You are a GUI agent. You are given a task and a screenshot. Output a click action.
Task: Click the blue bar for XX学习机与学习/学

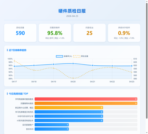69,116
